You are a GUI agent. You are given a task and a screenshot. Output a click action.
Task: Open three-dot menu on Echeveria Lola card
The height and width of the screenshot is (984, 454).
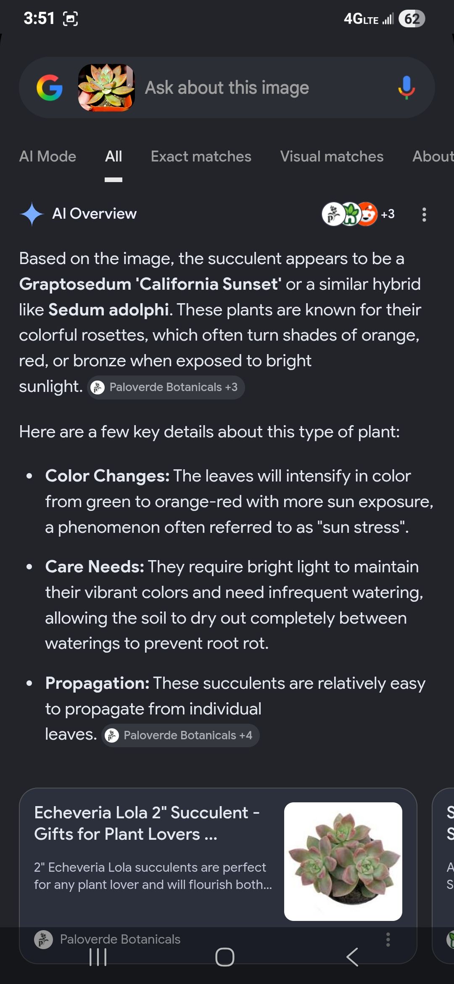(388, 939)
